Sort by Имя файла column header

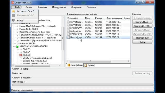(75, 18)
